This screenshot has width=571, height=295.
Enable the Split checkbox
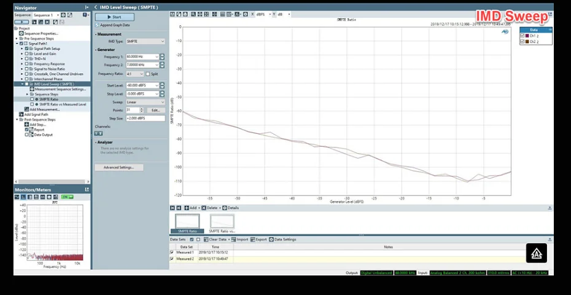click(148, 74)
